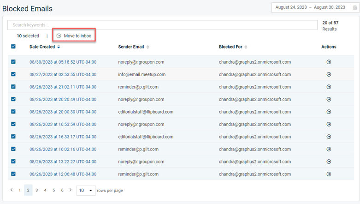360x204 pixels.
Task: Click action arrow for info@email.meetup.com row
Action: click(329, 74)
